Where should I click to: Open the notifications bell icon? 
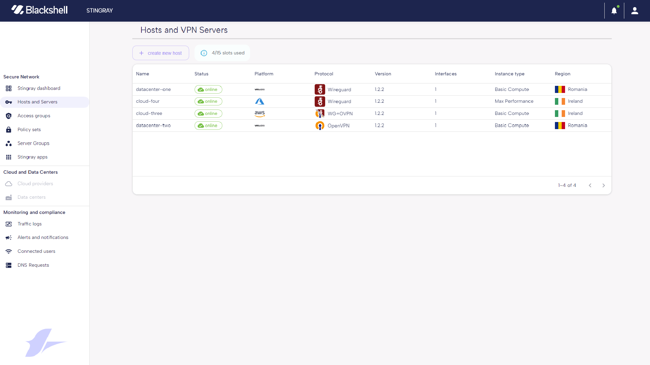pos(614,11)
